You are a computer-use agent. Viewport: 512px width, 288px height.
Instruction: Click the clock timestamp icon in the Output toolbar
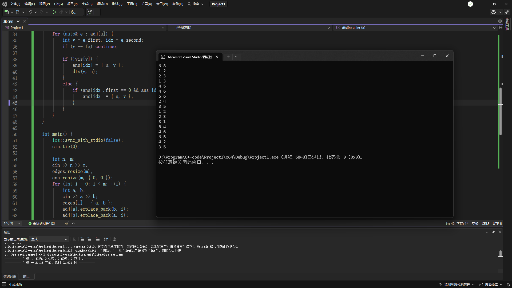pos(114,239)
